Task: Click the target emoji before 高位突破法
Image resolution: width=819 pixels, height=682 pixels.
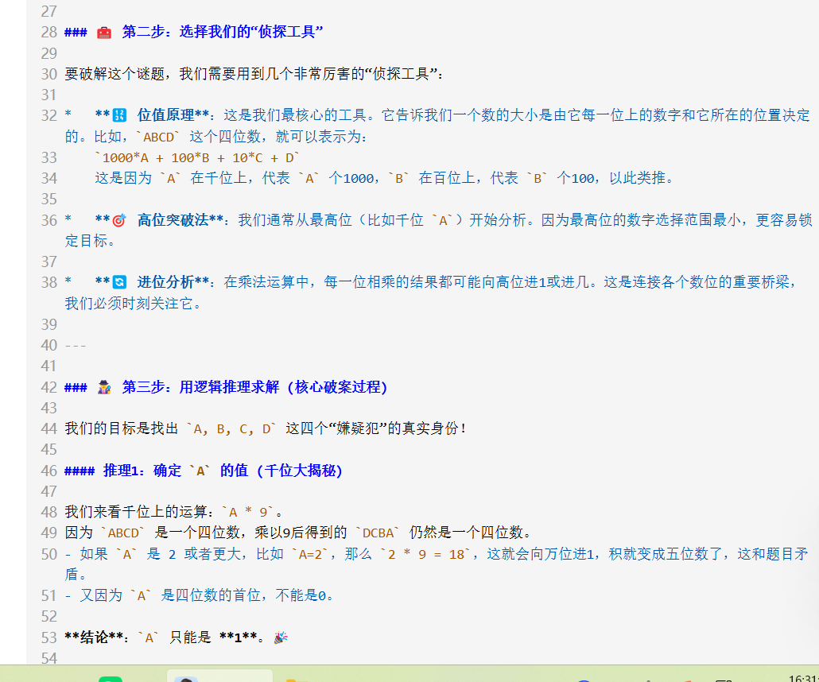Action: [x=120, y=220]
